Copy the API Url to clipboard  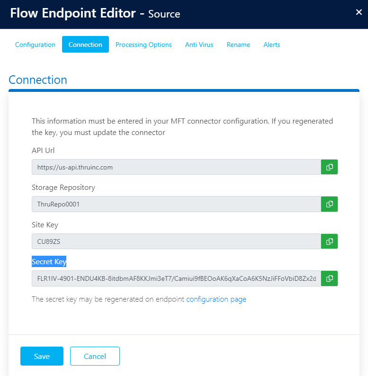[x=329, y=167]
